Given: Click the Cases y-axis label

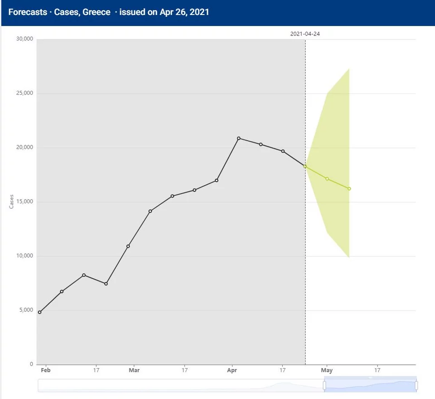Looking at the screenshot, I should tap(12, 202).
